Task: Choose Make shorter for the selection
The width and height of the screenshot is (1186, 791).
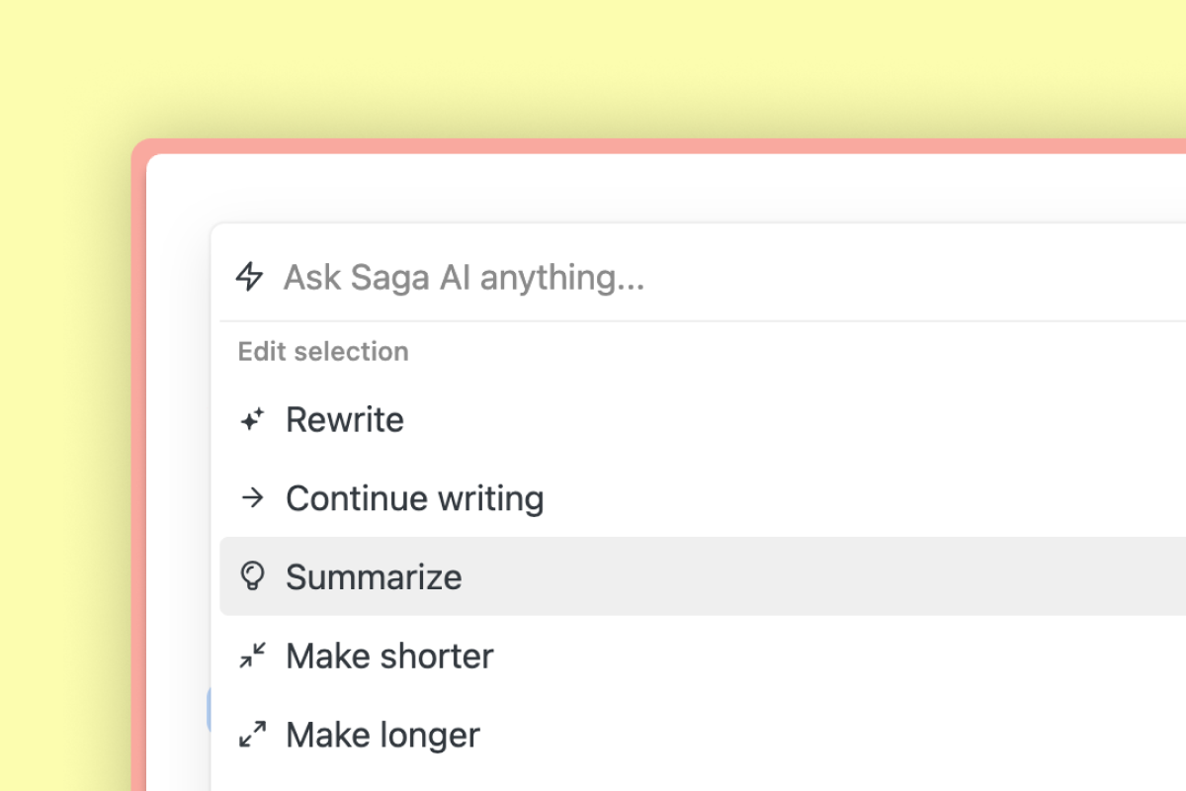Action: [x=389, y=656]
